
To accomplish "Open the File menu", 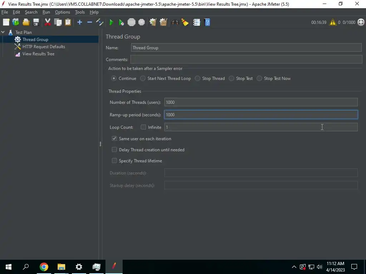I will [4, 12].
